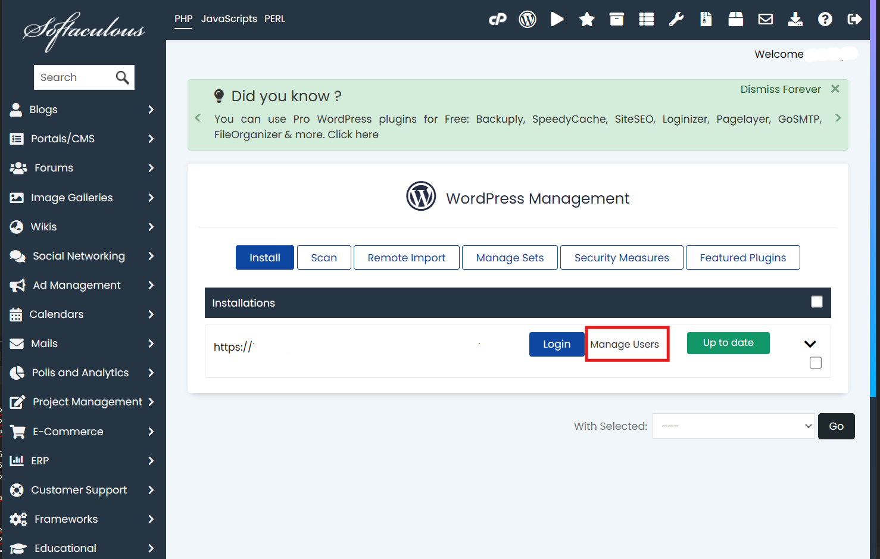Close the Did you know banner
The image size is (880, 559).
[835, 89]
